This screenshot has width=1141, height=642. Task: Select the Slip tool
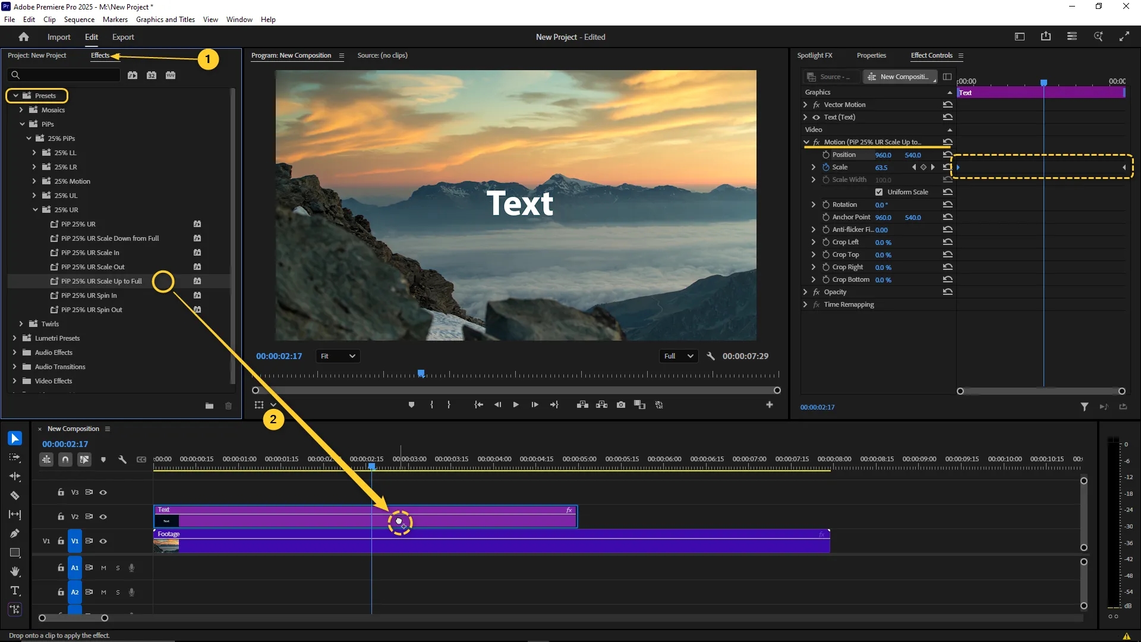(15, 515)
